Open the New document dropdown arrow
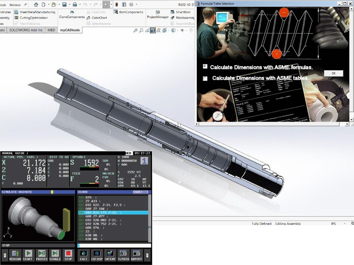354x265 pixels. tap(48, 4)
